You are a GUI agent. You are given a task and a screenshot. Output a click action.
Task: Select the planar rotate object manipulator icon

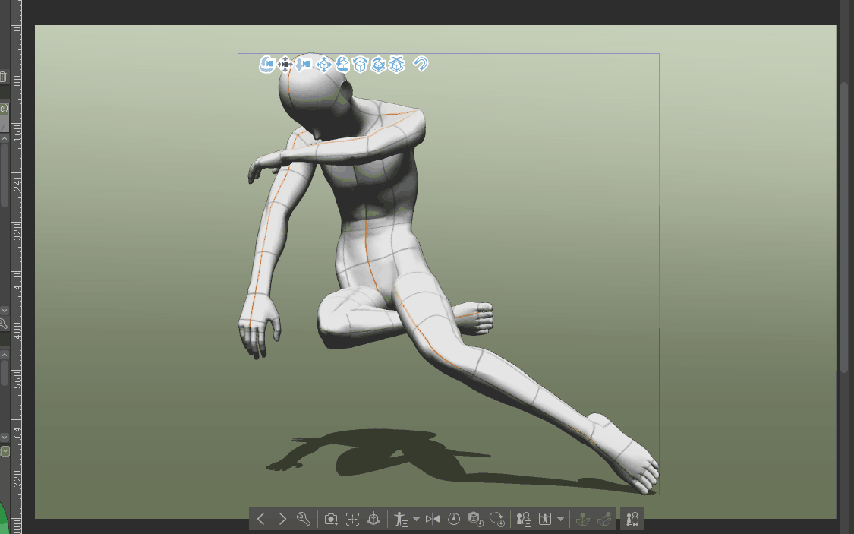point(360,65)
